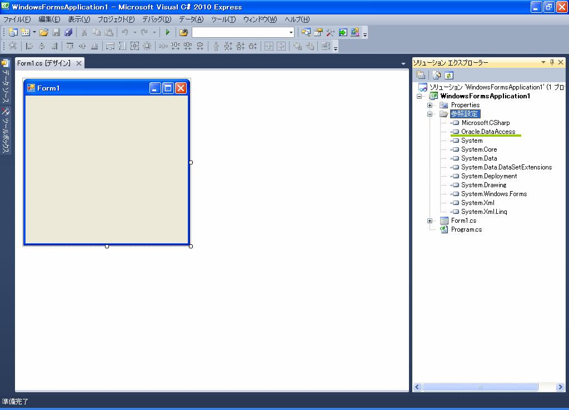Click the Save floppy disk icon
The image size is (569, 410).
click(56, 33)
